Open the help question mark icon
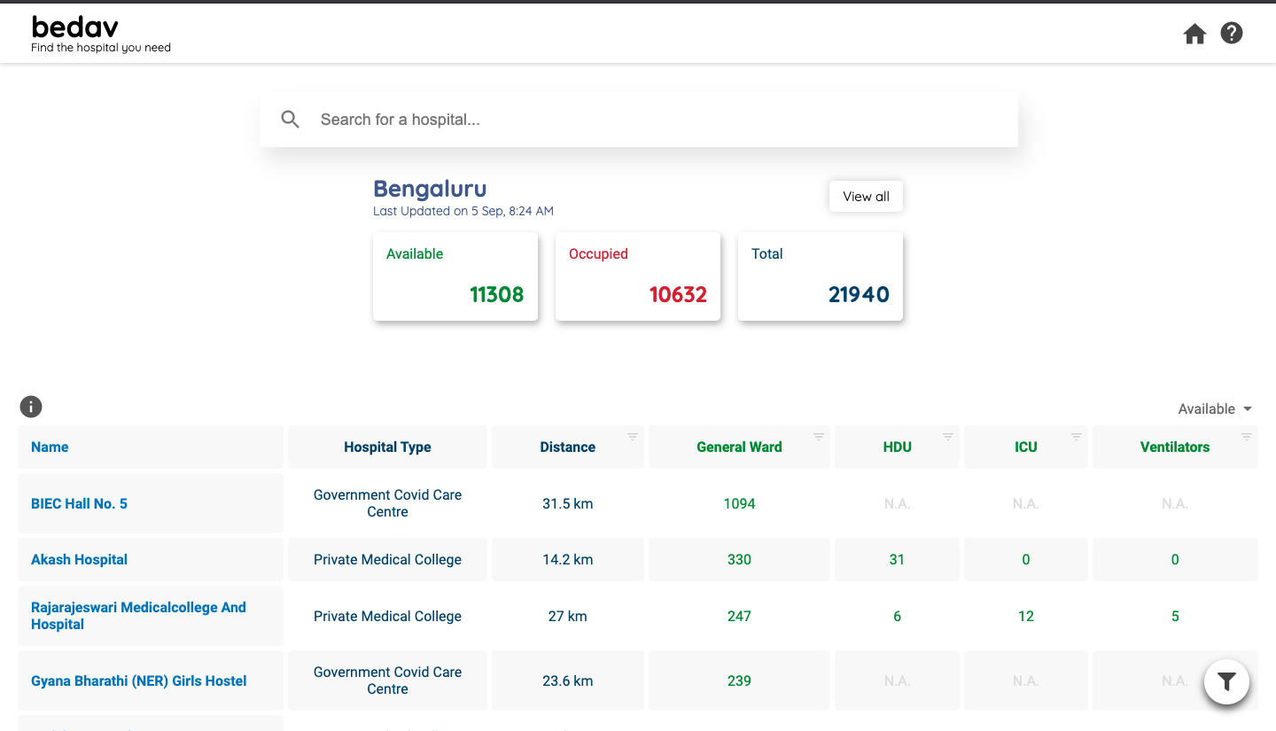Screen dimensions: 1276x731 [1232, 34]
